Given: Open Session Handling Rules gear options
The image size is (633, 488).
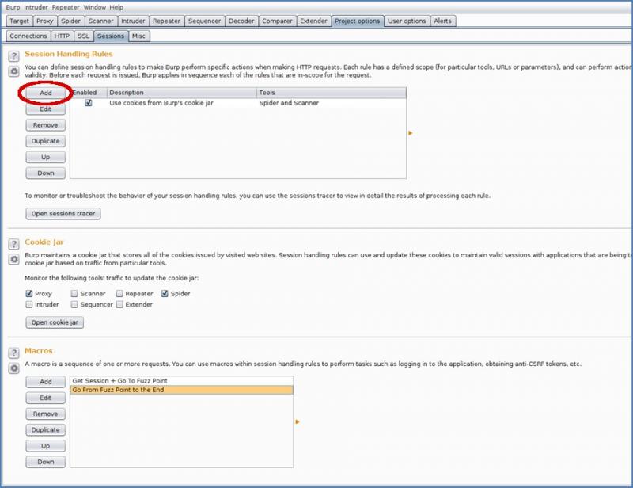Looking at the screenshot, I should tap(13, 71).
